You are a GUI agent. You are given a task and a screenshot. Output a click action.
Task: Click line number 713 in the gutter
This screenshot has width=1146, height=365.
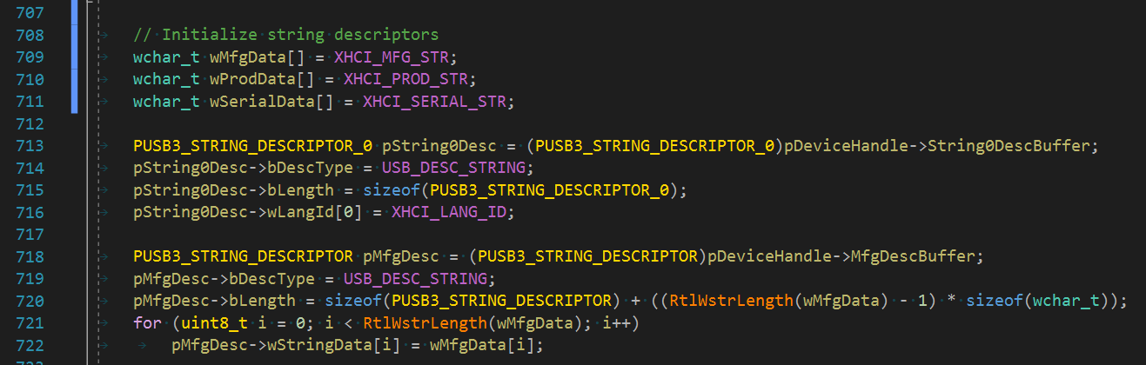coord(29,145)
